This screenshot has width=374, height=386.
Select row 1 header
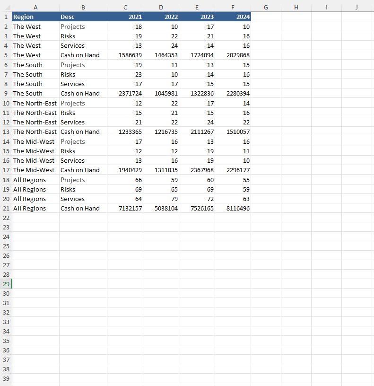(6, 17)
